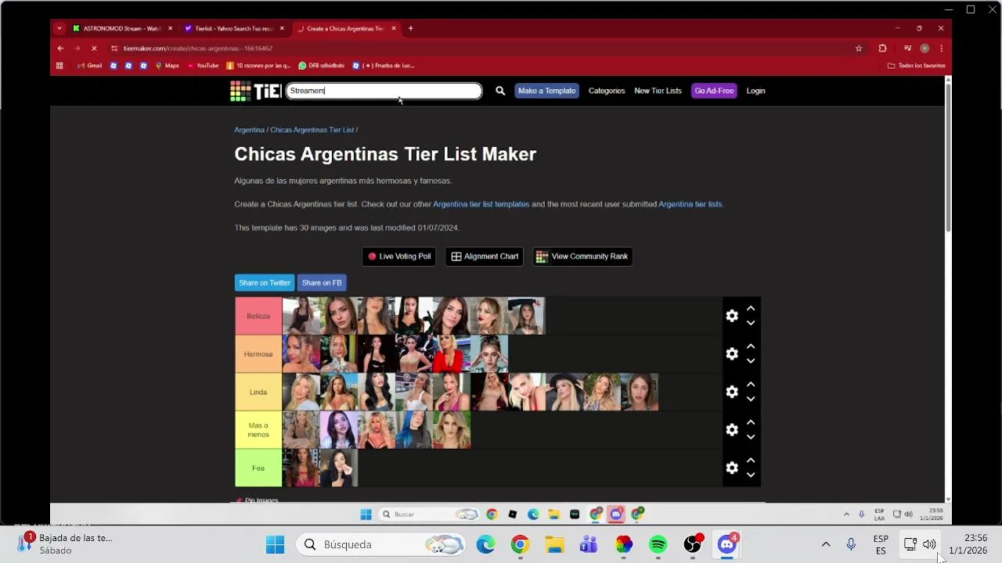1002x563 pixels.
Task: Open settings gear for Linda row
Action: click(x=732, y=392)
